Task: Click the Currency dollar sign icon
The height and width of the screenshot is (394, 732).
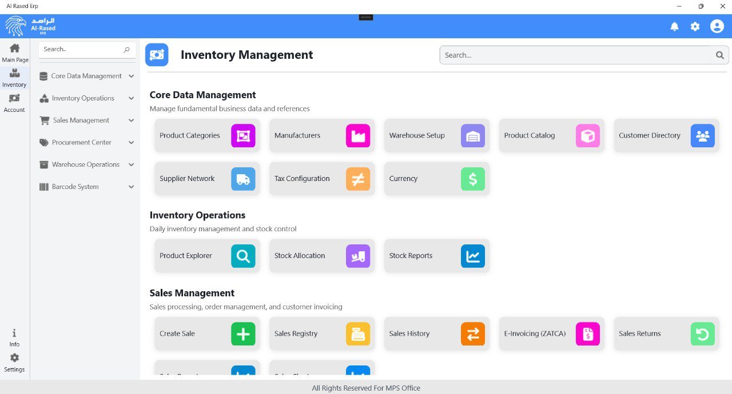Action: [x=472, y=179]
